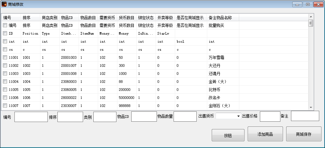This screenshot has height=148, width=325.
Task: Check the checkbox for row 11001
Action: point(5,57)
